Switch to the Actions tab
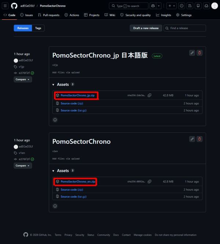The height and width of the screenshot is (244, 220). (72, 15)
